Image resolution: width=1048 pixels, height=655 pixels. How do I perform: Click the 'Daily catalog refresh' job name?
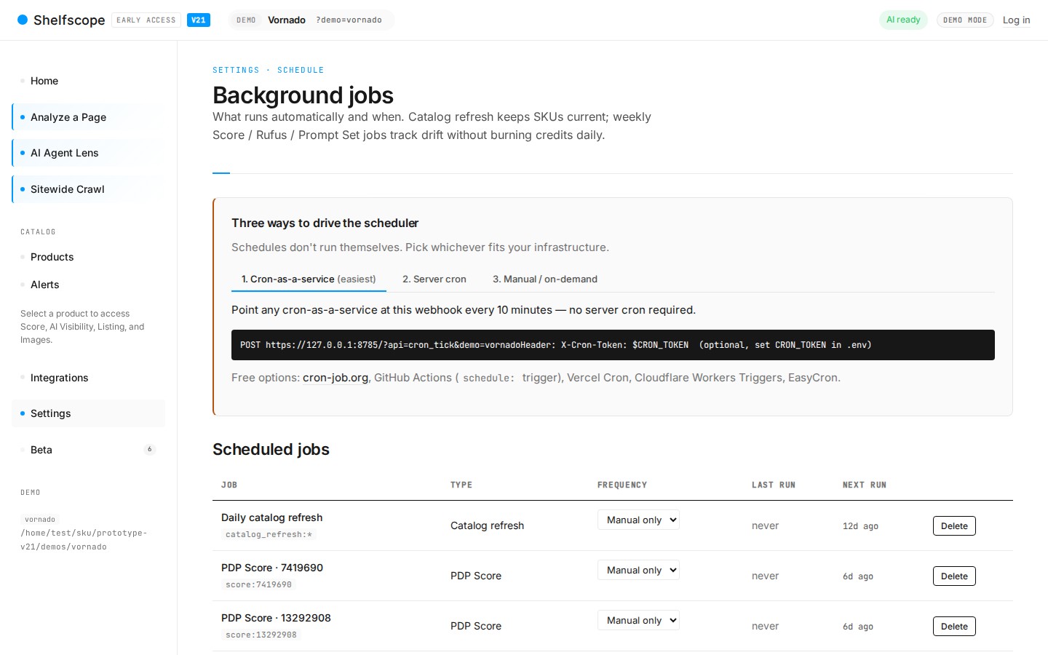pos(271,517)
